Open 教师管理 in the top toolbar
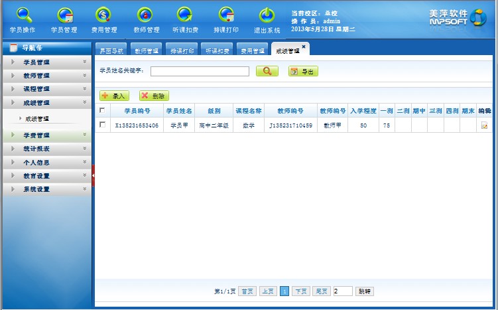This screenshot has width=498, height=310. [x=146, y=19]
